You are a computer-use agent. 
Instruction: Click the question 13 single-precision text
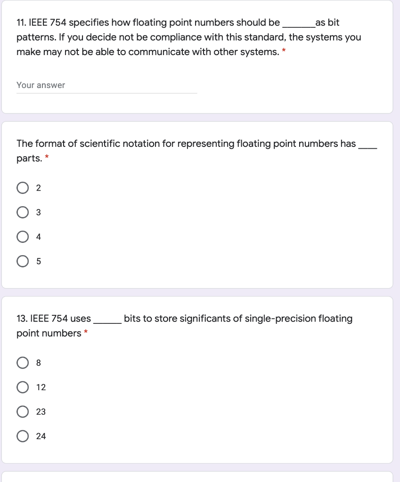tap(238, 319)
